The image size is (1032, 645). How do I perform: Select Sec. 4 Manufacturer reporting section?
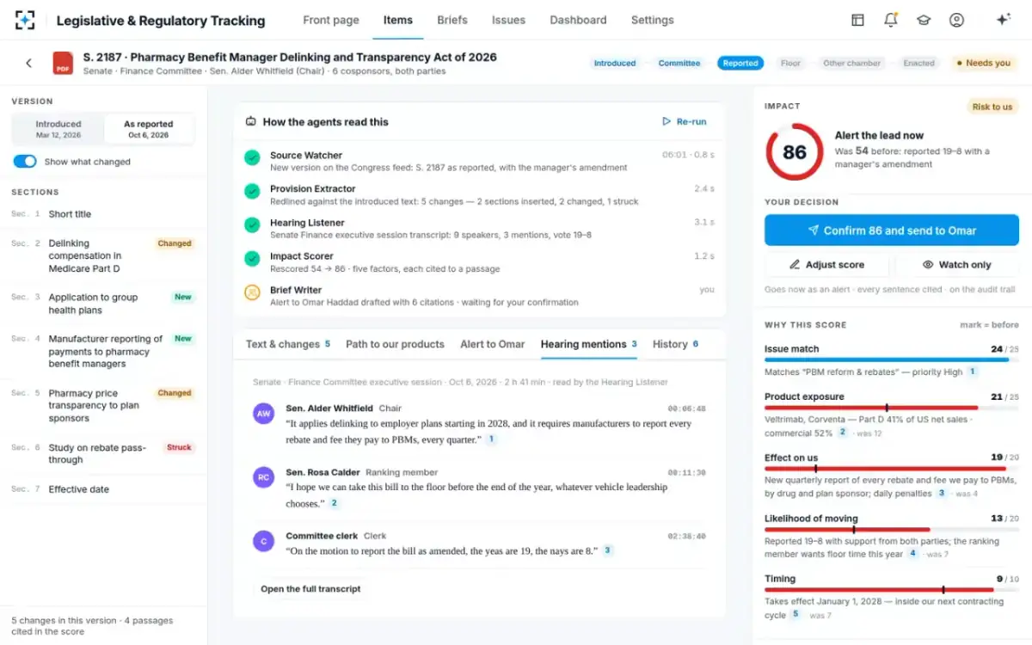tap(103, 351)
